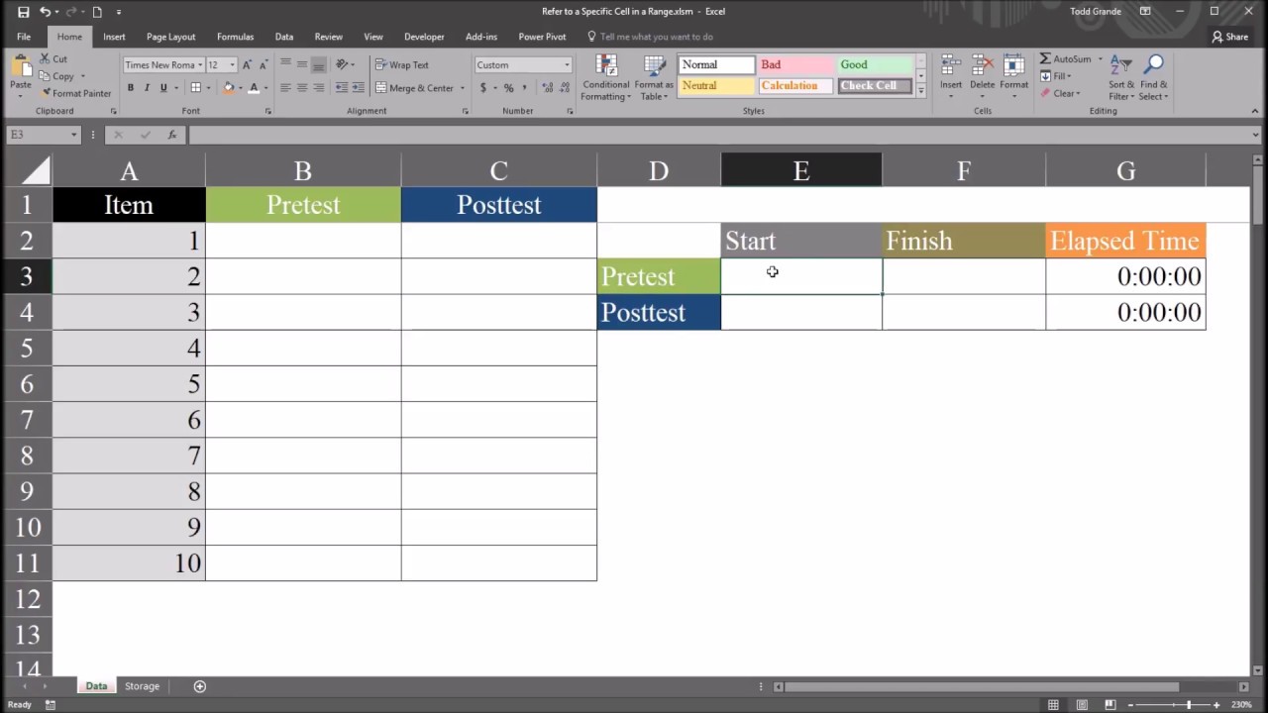Click the Tell me search box
The image size is (1268, 713).
[650, 37]
